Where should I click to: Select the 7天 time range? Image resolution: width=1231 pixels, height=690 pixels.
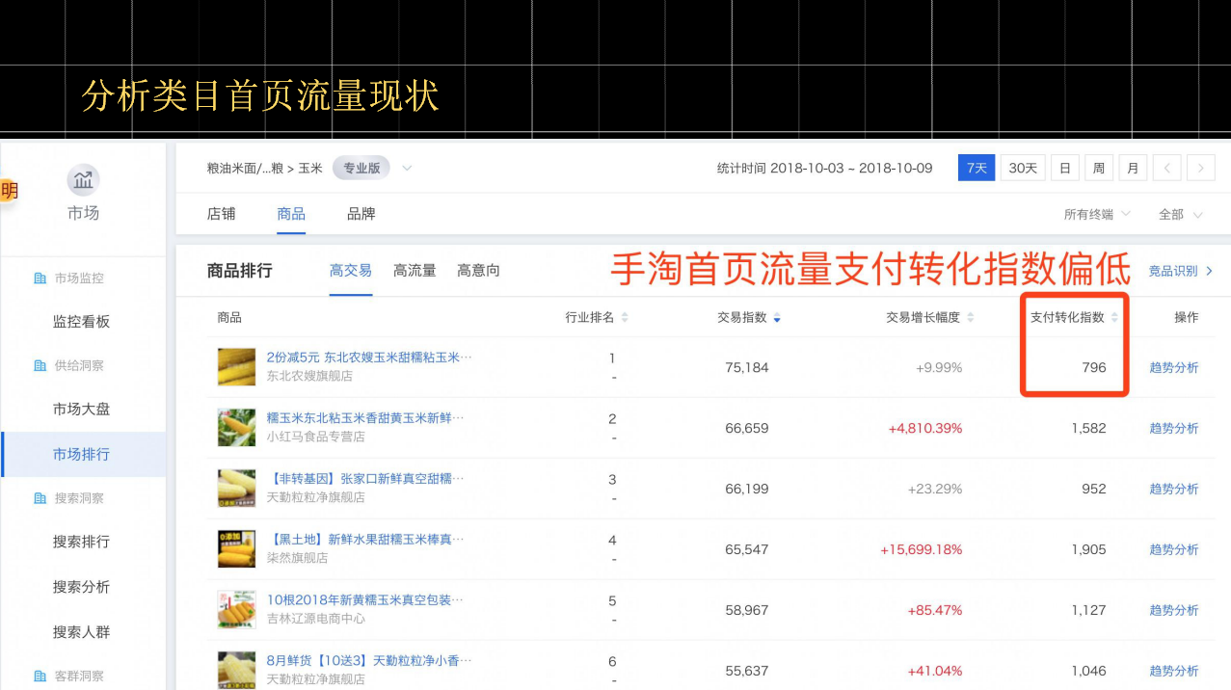pos(977,168)
